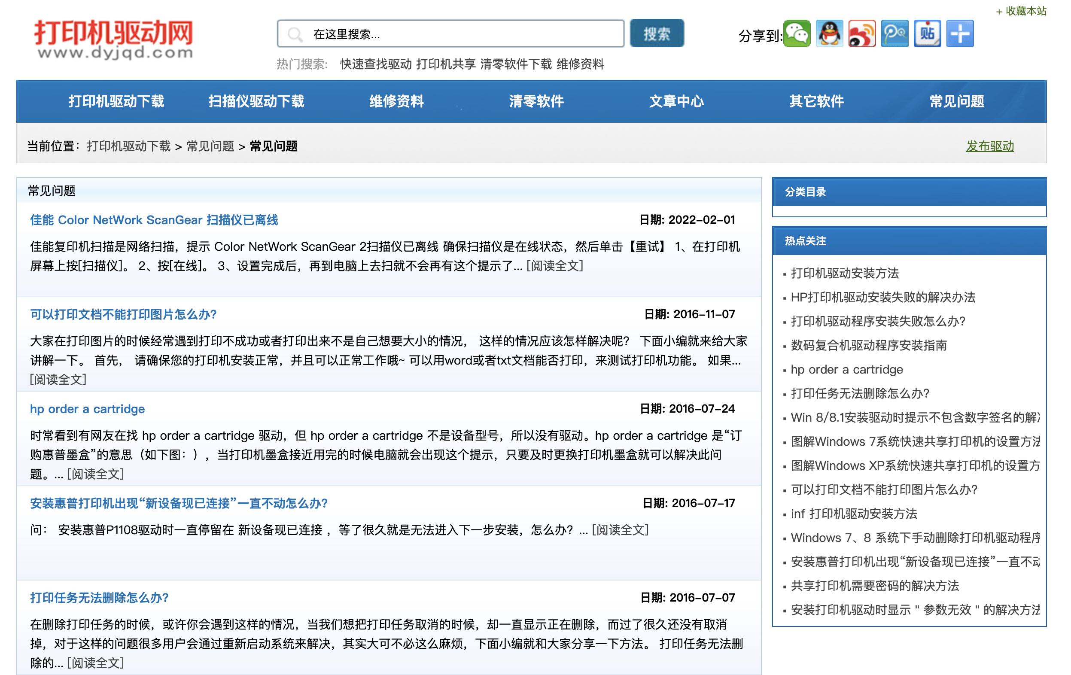Open article 安装惠普打印机出现“新设备现已连接”
Image resolution: width=1071 pixels, height=675 pixels.
179,503
